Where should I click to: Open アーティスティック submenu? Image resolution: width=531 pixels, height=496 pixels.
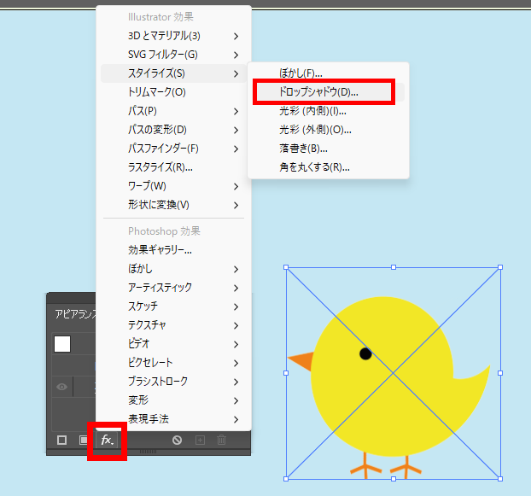(173, 288)
